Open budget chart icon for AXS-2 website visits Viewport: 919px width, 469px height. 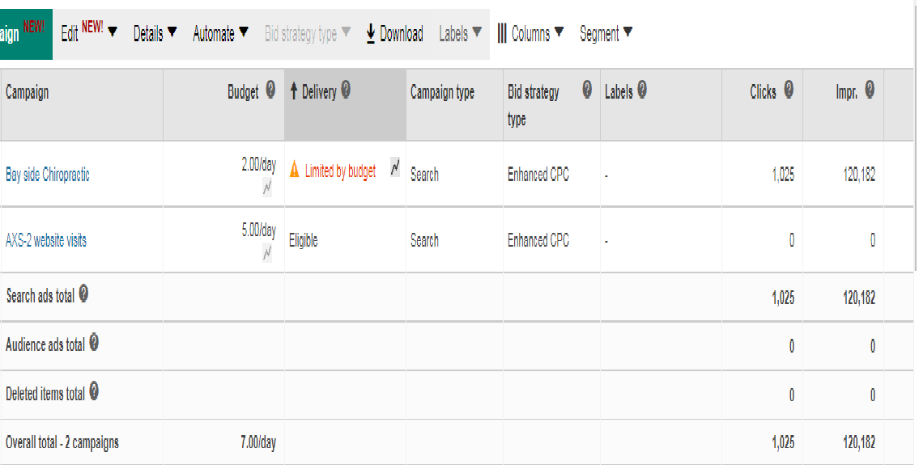click(267, 253)
